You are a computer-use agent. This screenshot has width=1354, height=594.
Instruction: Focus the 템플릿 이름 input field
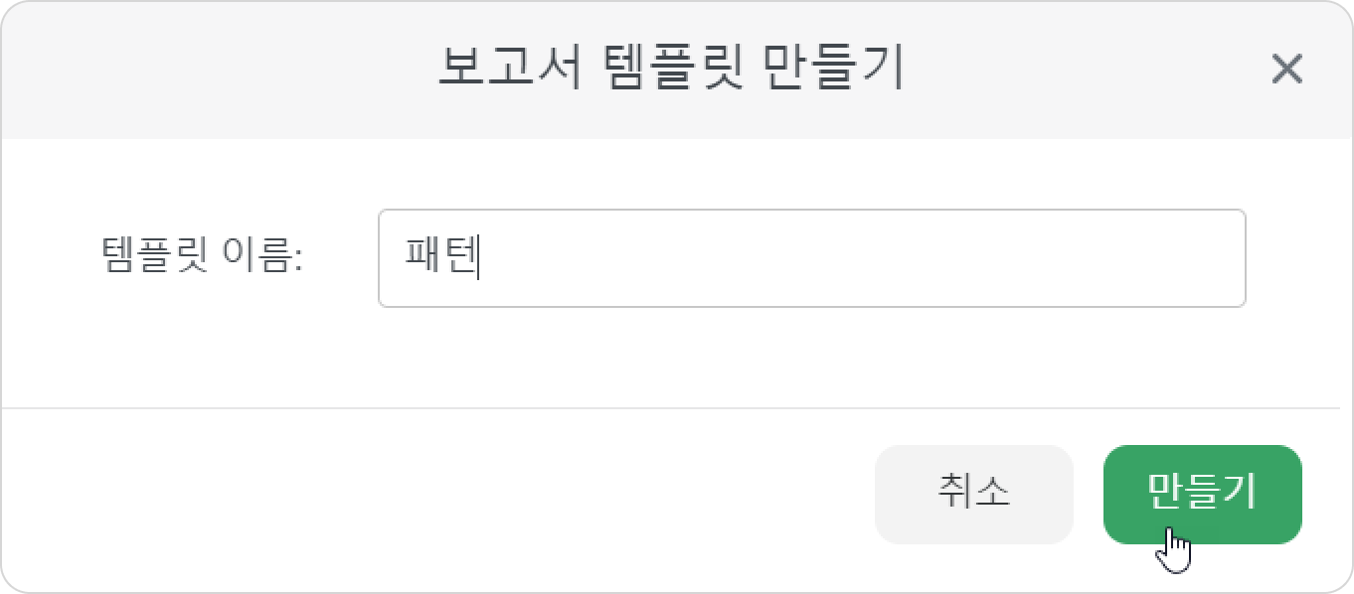811,258
